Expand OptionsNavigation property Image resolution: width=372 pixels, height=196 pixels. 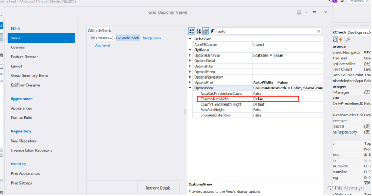pyautogui.click(x=190, y=77)
